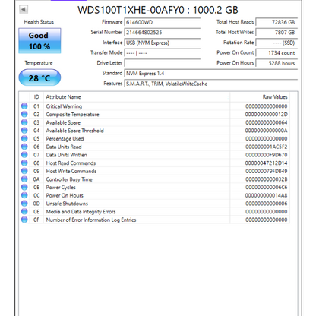The height and width of the screenshot is (316, 316).
Task: Click the status circle for Critical Warning
Action: point(24,106)
